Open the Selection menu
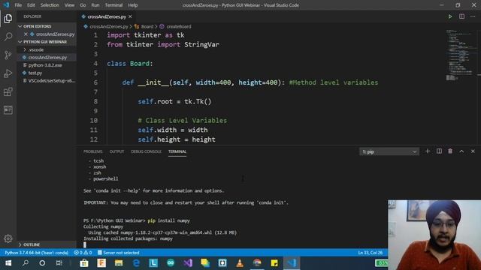 (50, 5)
